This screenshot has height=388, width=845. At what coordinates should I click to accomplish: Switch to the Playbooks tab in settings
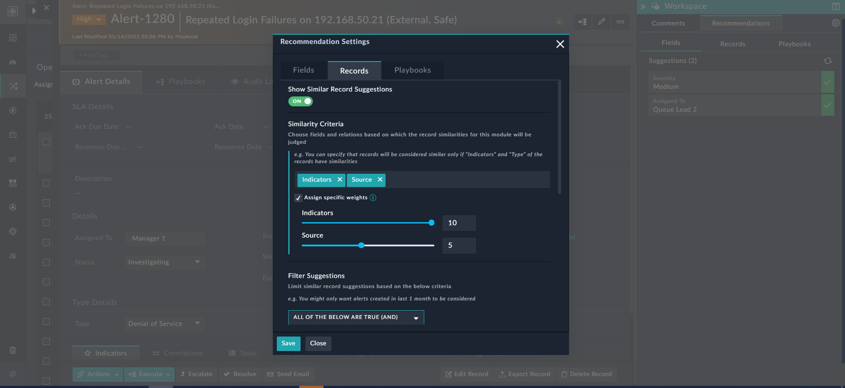[412, 70]
